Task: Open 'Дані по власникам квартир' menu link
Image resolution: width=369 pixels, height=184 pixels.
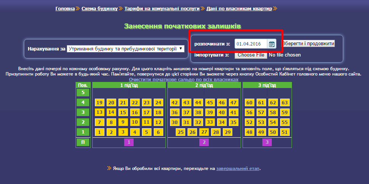Action: pyautogui.click(x=239, y=8)
